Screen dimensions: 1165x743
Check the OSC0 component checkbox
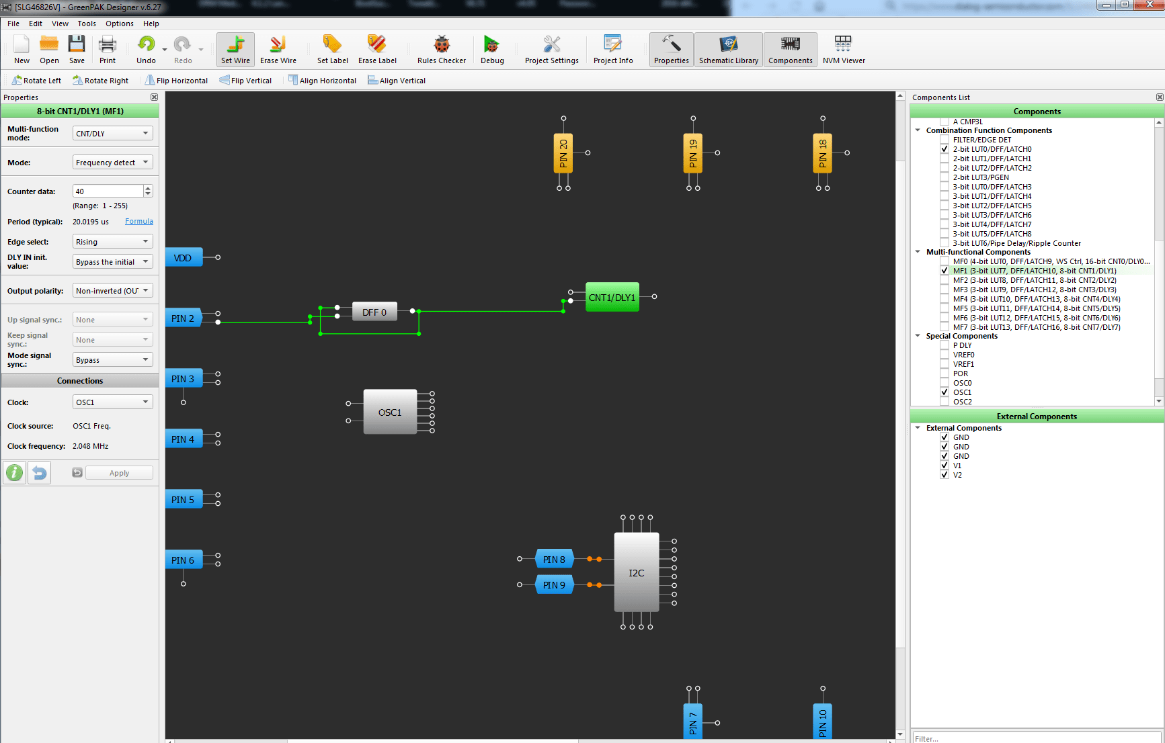tap(945, 383)
